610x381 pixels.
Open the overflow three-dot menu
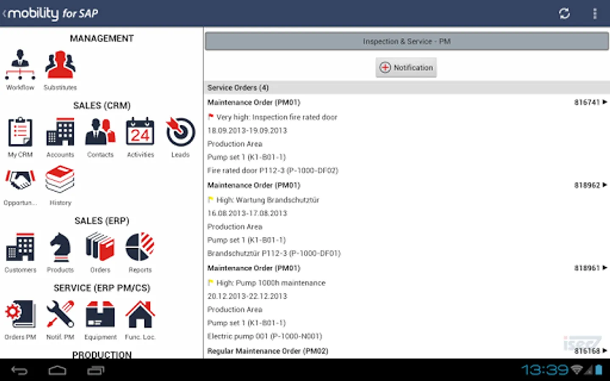tap(595, 14)
